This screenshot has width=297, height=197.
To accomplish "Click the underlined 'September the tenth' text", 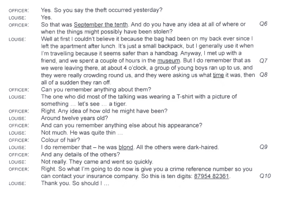I will point(101,24).
